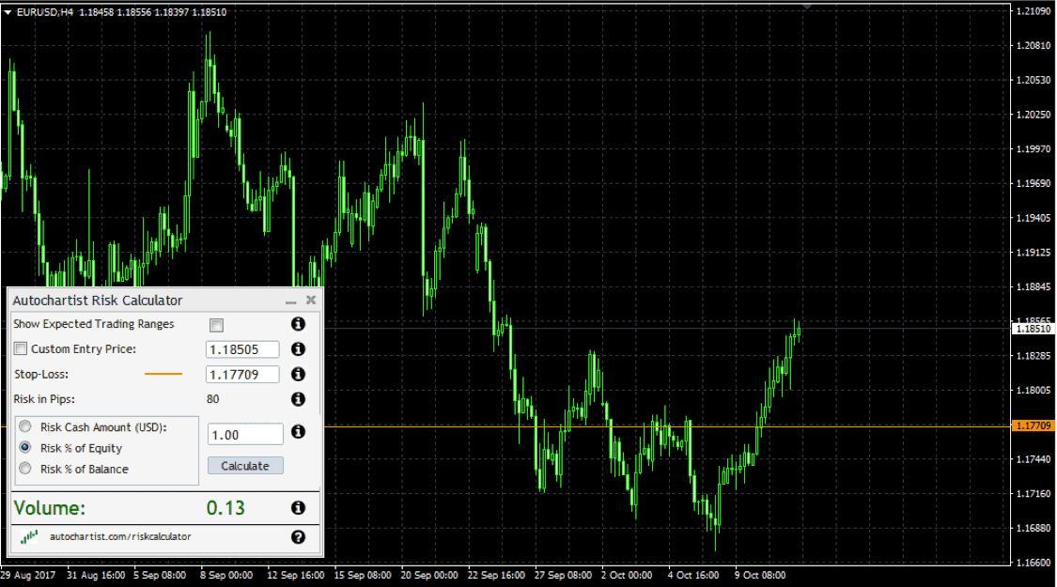Click time axis label 20 Sep 00:00

[x=428, y=575]
